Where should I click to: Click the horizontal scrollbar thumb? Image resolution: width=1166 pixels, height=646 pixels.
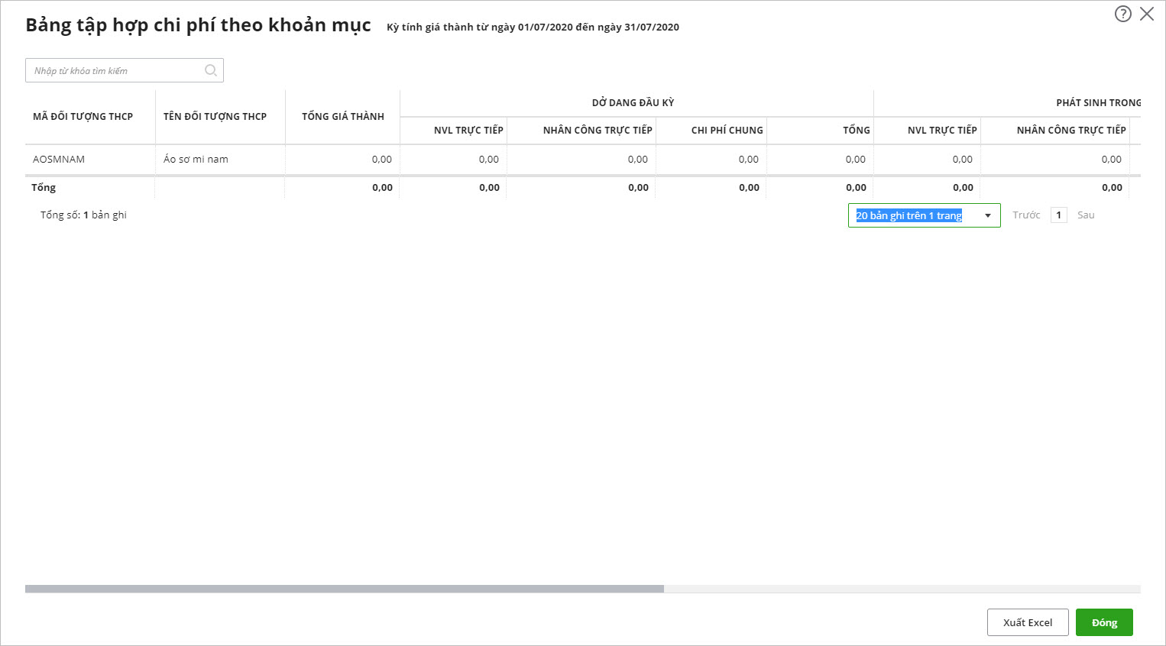click(x=345, y=589)
